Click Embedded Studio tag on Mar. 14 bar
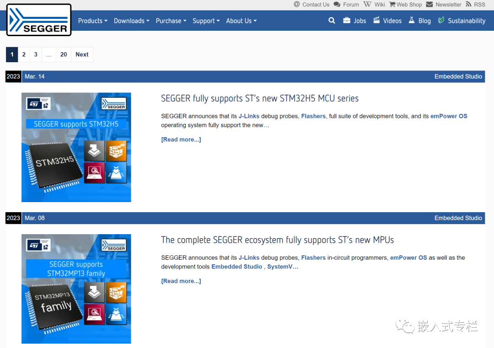 (x=458, y=76)
